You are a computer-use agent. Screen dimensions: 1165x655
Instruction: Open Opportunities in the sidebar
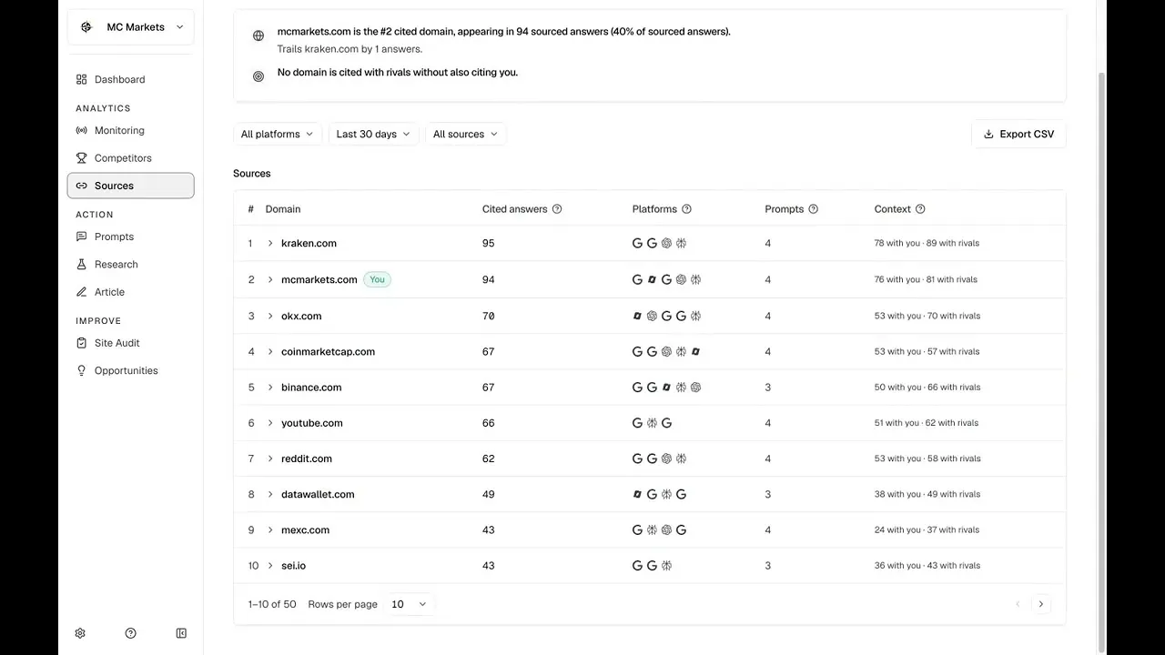[131, 371]
